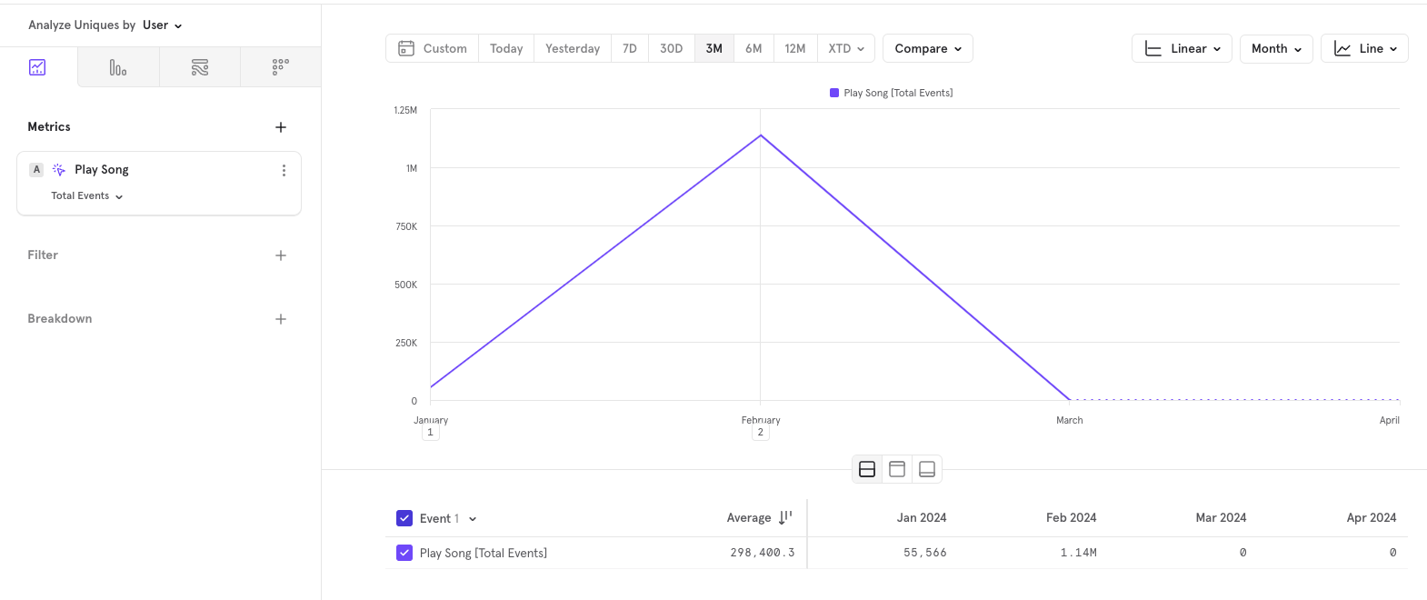1427x600 pixels.
Task: Click the Play Song legend color swatch
Action: (x=834, y=93)
